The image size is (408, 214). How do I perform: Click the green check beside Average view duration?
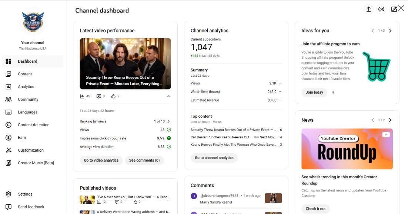168,146
